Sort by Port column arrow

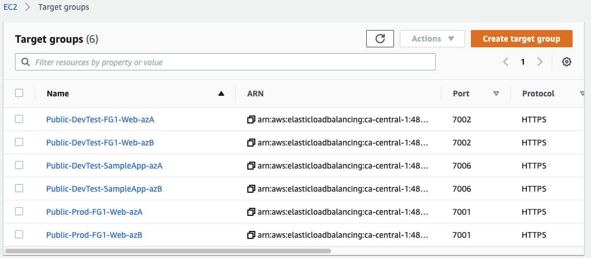(x=496, y=94)
